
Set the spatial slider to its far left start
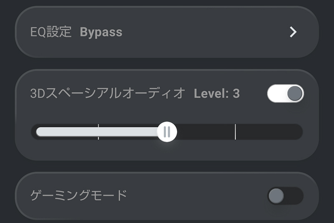[38, 132]
